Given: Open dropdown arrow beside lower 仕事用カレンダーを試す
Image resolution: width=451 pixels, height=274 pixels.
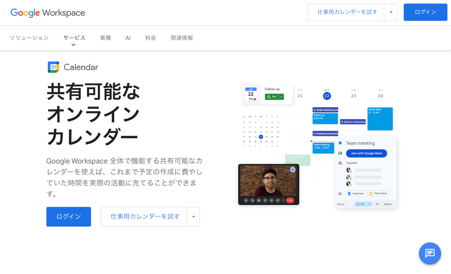Looking at the screenshot, I should click(x=194, y=217).
